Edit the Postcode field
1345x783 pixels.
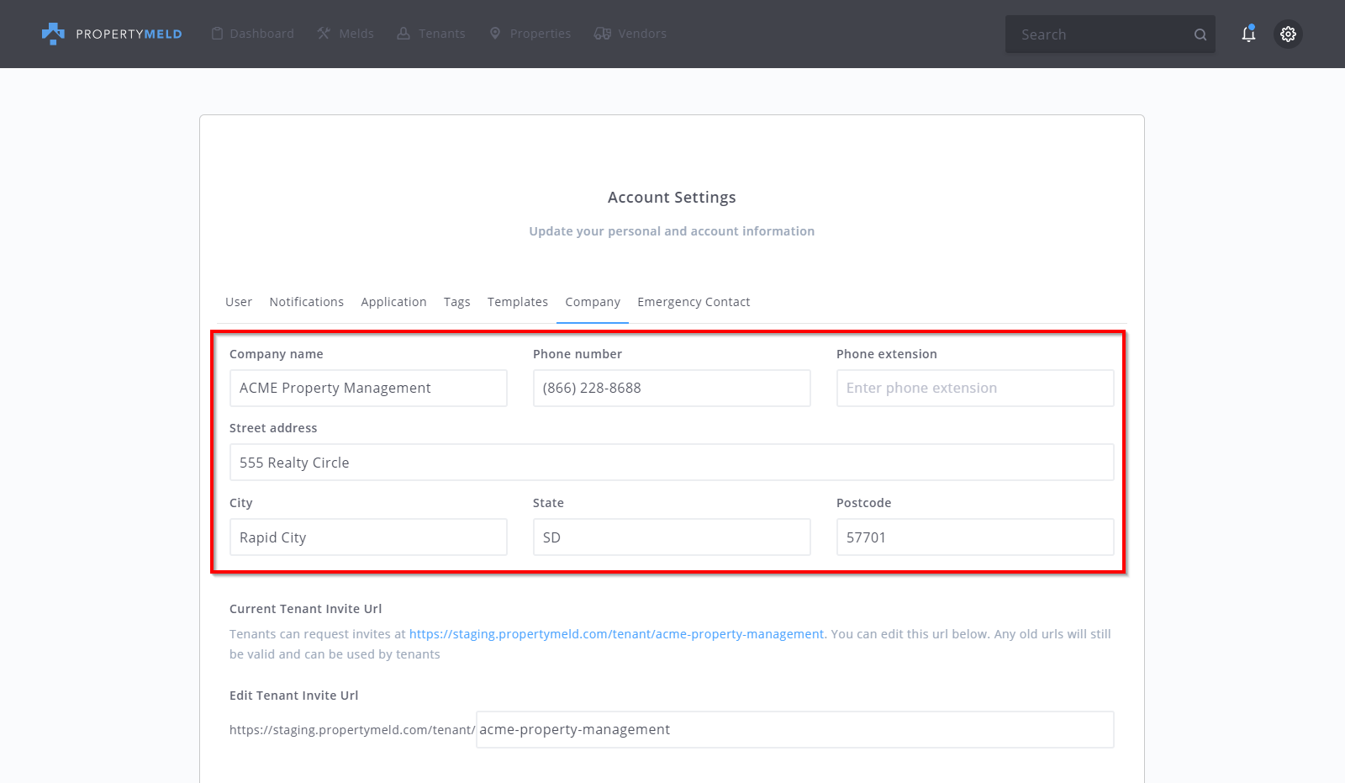click(x=975, y=537)
